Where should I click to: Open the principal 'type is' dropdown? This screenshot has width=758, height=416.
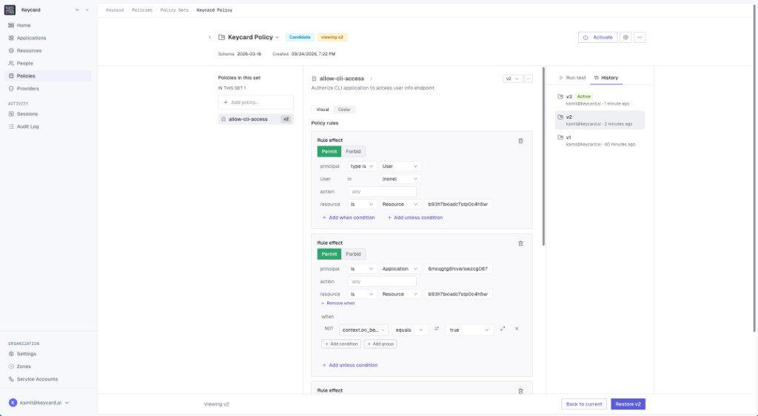(361, 166)
